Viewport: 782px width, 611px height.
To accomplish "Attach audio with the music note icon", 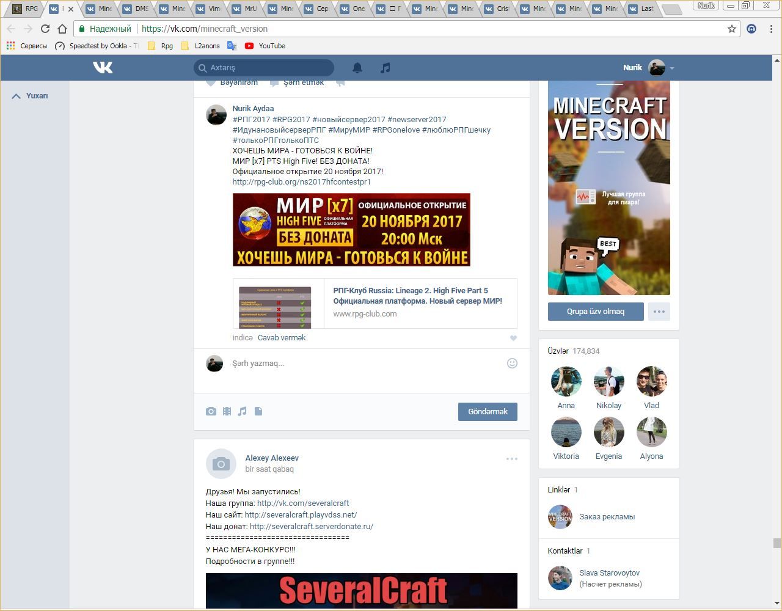I will [x=243, y=411].
